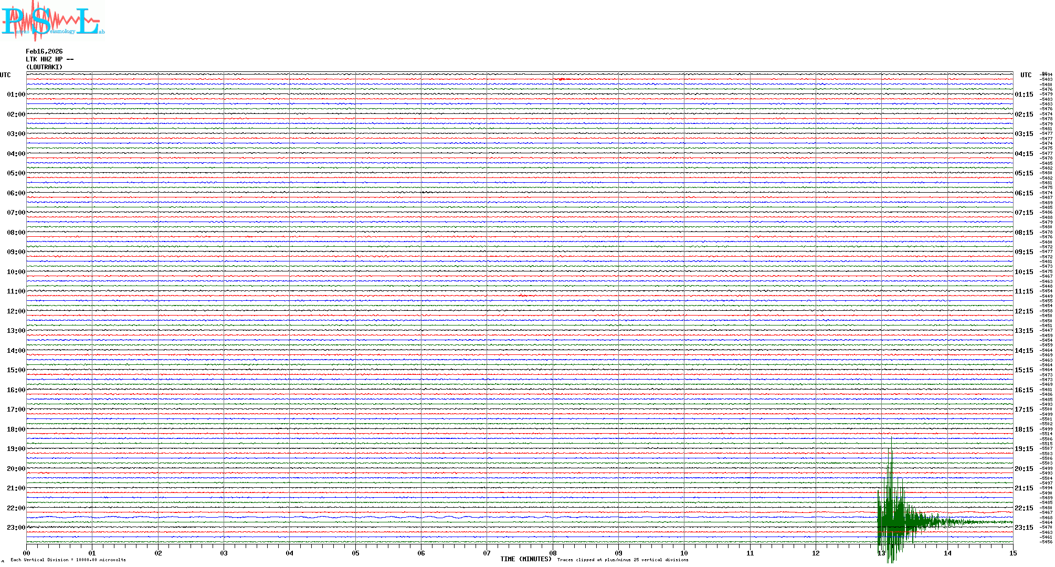Click the traces clipped footnote text
The height and width of the screenshot is (567, 1055).
tap(623, 560)
